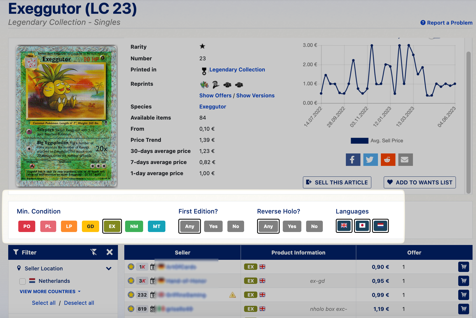Add card to wants list
This screenshot has width=476, height=318.
(x=420, y=182)
